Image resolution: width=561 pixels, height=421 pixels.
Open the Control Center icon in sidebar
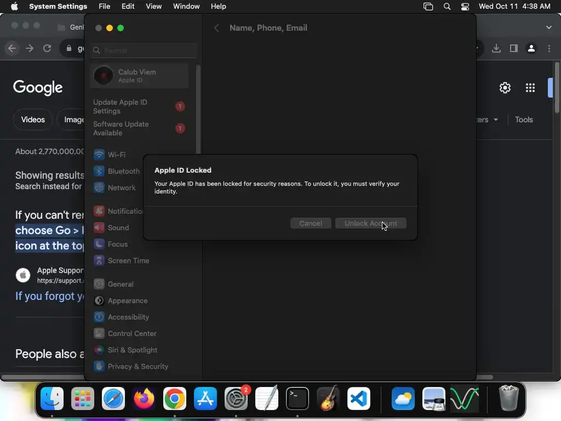[x=99, y=334]
